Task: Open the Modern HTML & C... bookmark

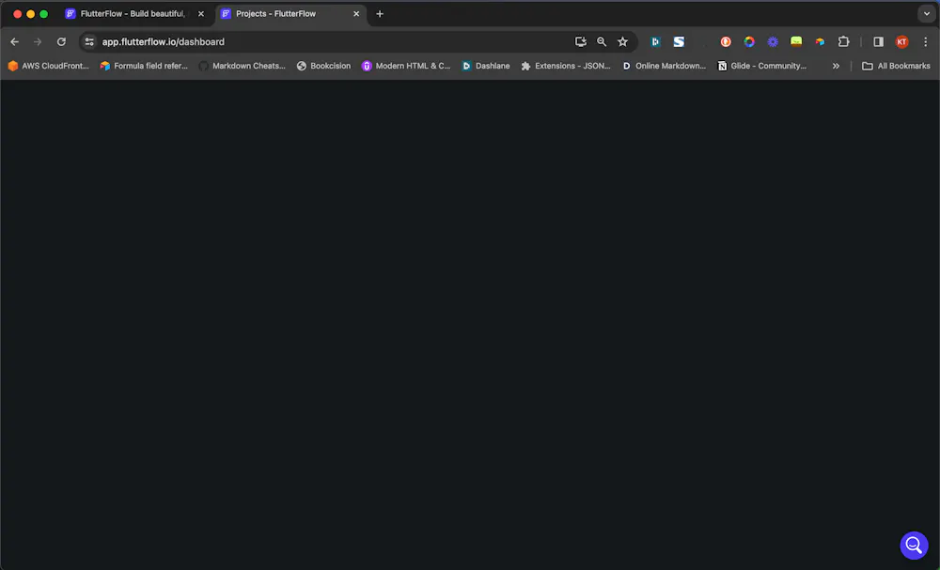Action: tap(406, 66)
